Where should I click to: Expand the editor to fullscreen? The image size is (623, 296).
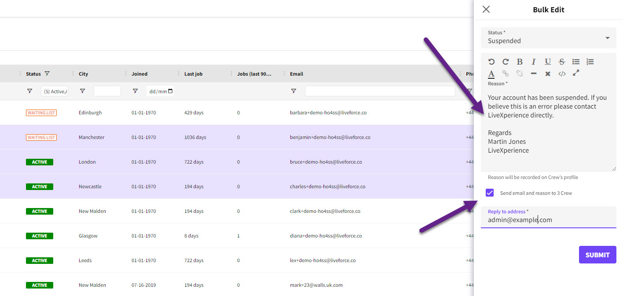tap(576, 73)
